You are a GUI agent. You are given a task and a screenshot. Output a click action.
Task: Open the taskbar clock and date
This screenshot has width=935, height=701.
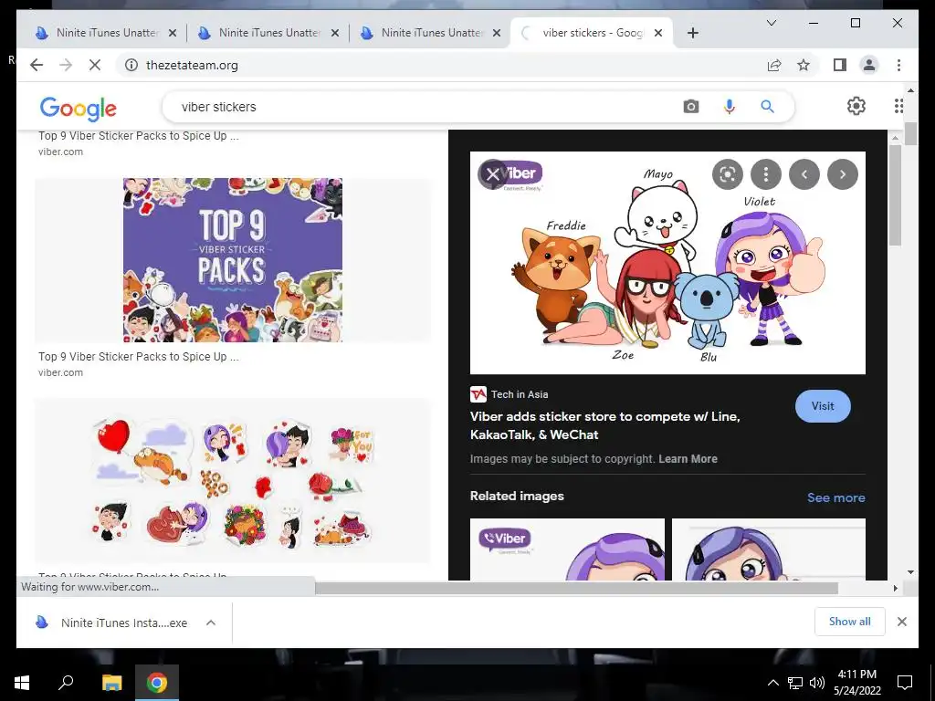click(856, 683)
